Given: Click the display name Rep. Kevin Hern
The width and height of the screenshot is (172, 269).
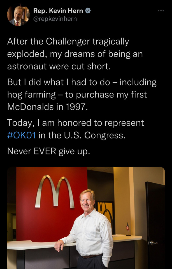Looking at the screenshot, I should coord(58,11).
